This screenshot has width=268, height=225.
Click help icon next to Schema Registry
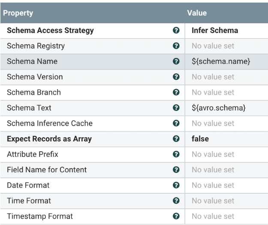(x=176, y=46)
